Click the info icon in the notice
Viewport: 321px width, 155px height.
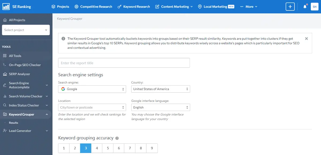click(x=63, y=39)
